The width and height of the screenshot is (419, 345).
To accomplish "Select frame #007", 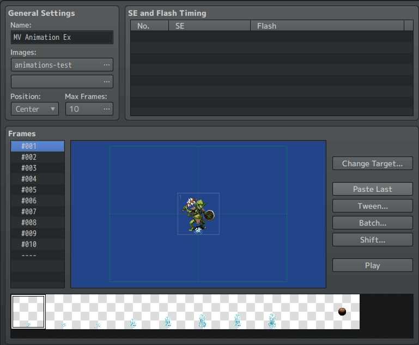I will [x=38, y=211].
